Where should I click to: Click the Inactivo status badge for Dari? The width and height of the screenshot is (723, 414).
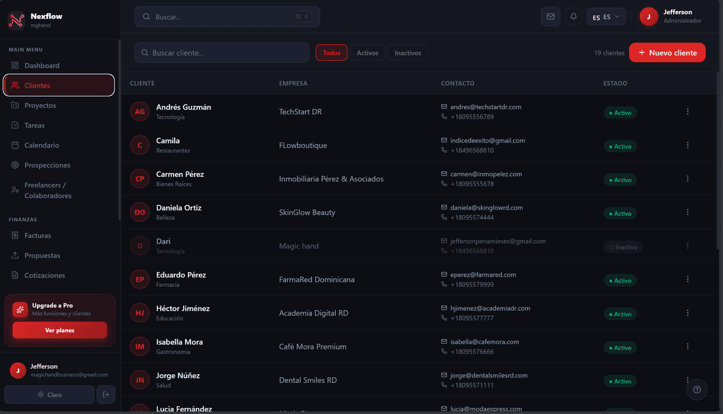623,247
